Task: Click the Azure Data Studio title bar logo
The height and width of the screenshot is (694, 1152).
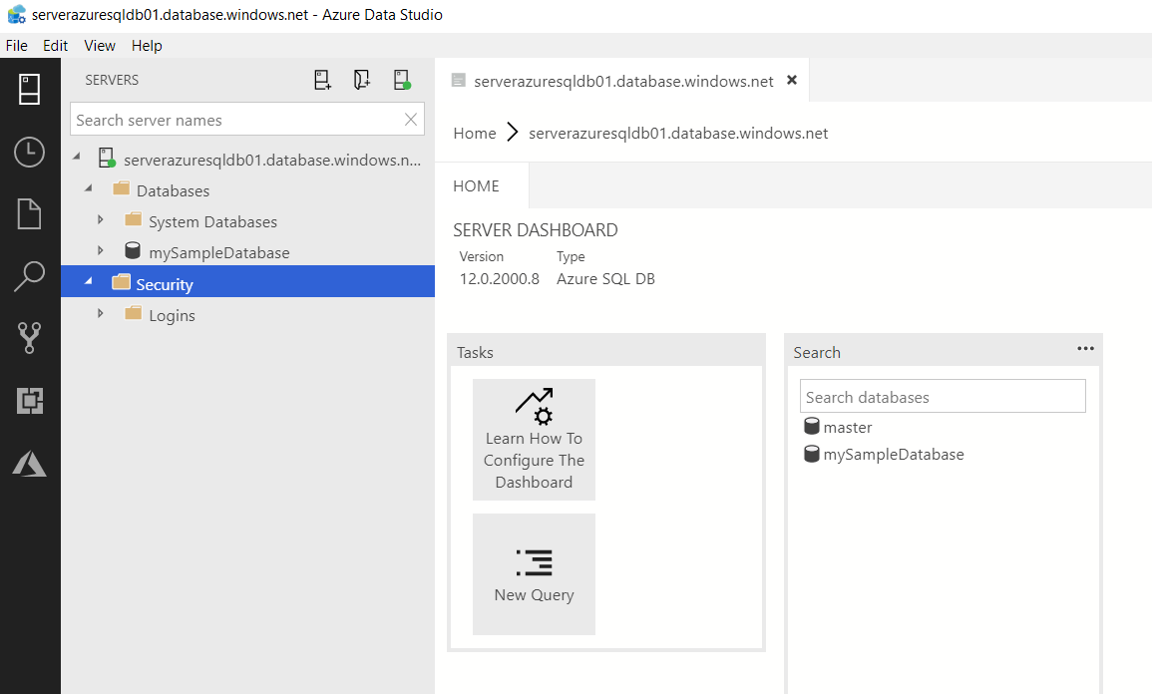Action: [16, 14]
